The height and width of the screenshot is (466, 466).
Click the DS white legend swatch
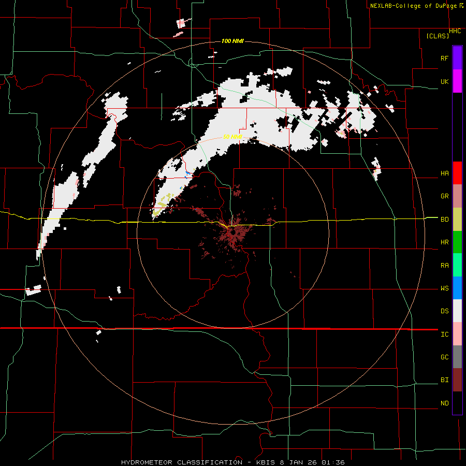(457, 311)
